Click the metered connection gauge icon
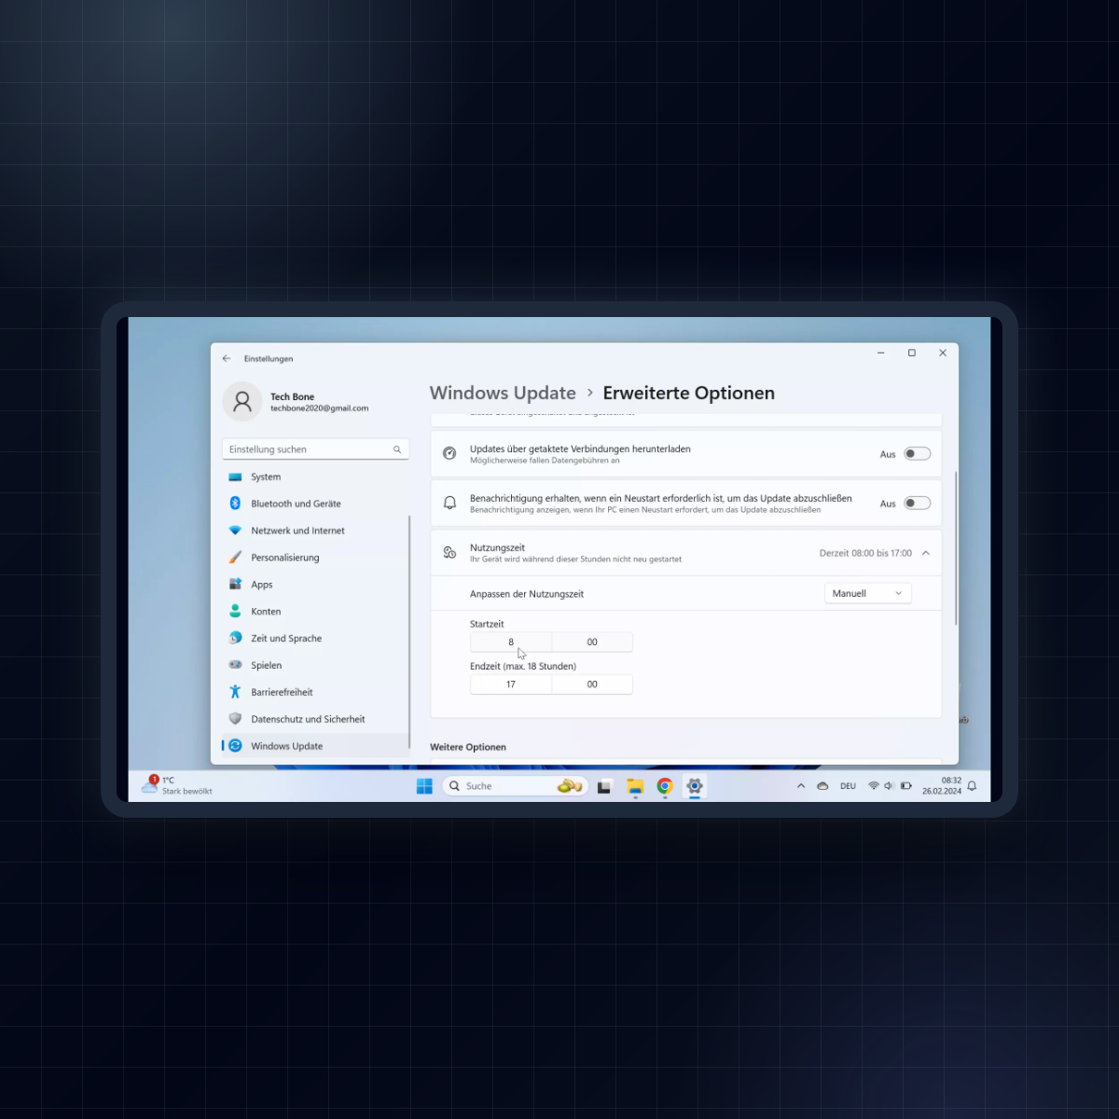 449,454
